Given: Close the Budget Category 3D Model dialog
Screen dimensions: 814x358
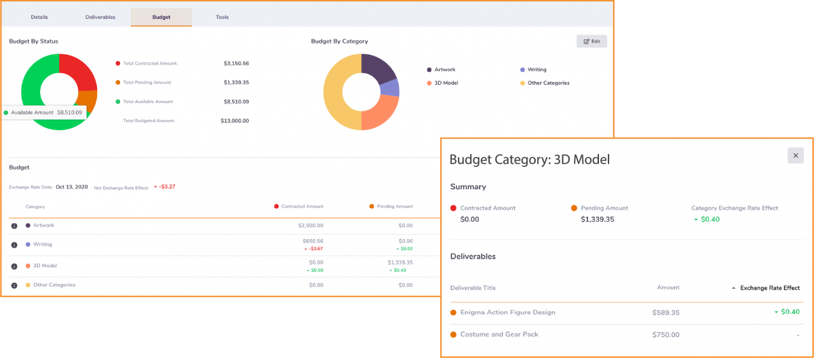Looking at the screenshot, I should [x=795, y=156].
